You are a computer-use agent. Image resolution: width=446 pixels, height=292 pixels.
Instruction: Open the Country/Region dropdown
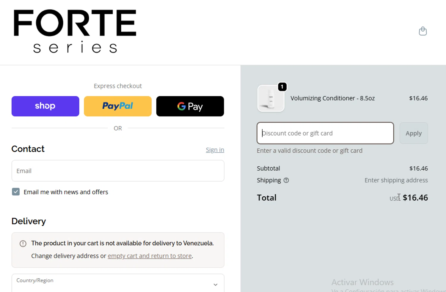(x=118, y=283)
